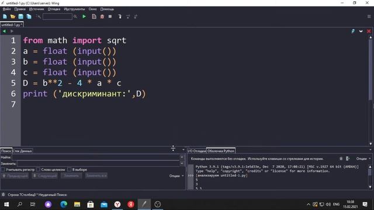The width and height of the screenshot is (374, 210).
Task: Open a file using the folder icon
Action: point(13,16)
